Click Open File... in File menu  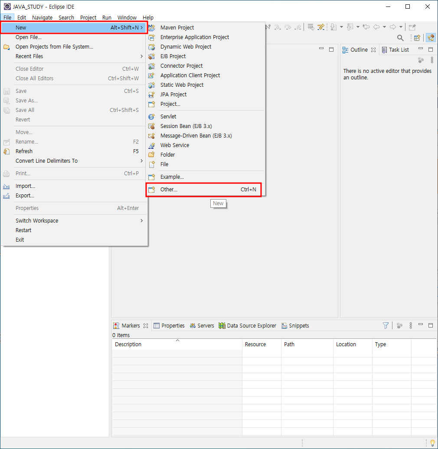click(74, 37)
